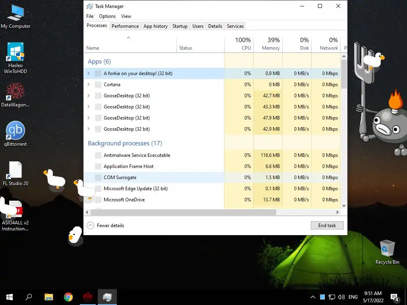
Task: Select the DataWagon desktop shortcut icon
Action: (16, 95)
